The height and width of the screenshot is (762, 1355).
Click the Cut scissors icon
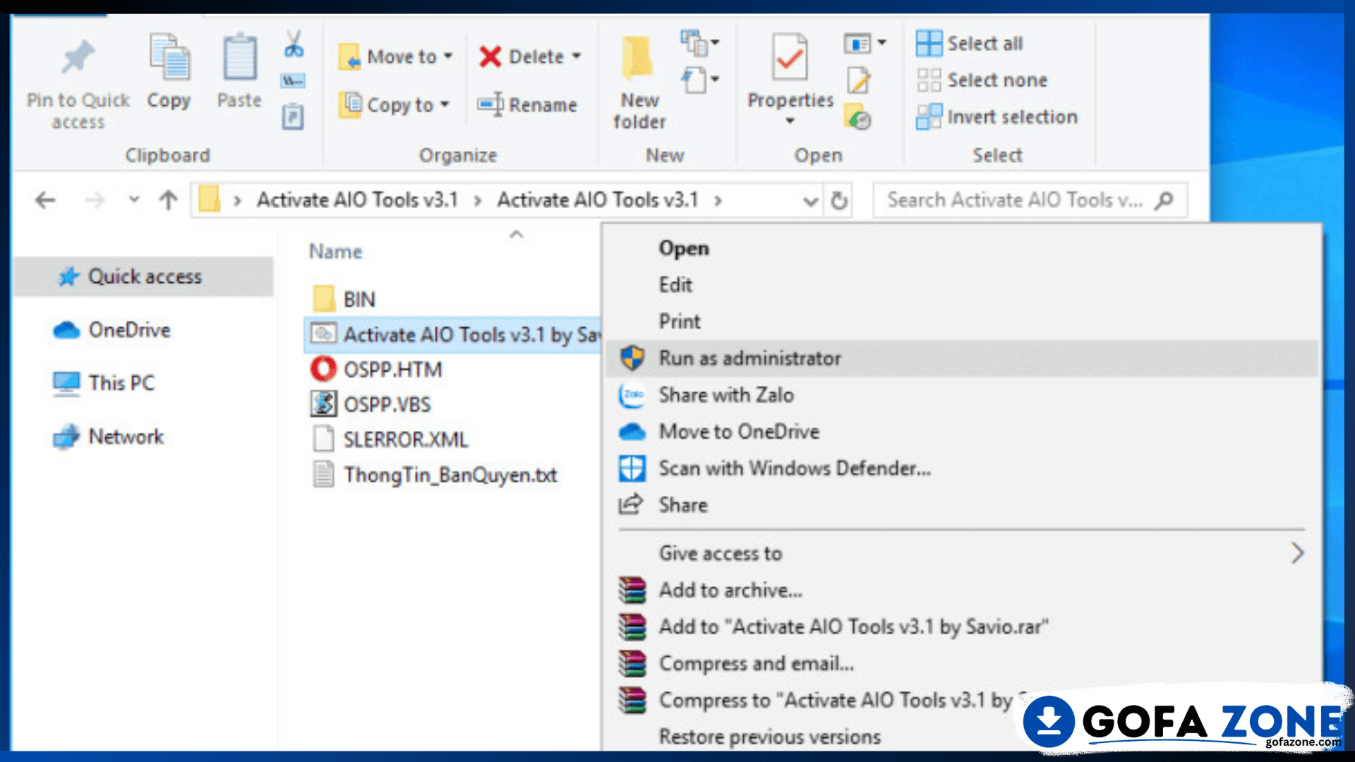(294, 44)
